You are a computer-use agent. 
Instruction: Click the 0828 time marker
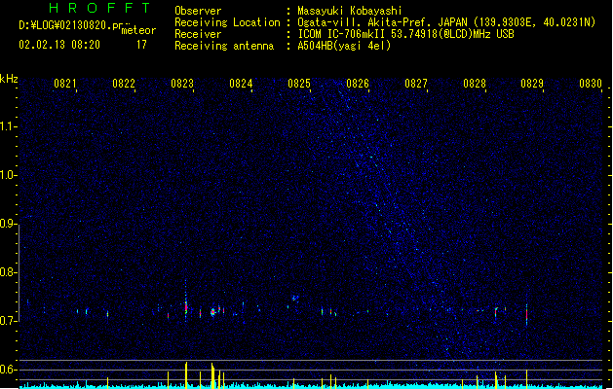[x=475, y=84]
